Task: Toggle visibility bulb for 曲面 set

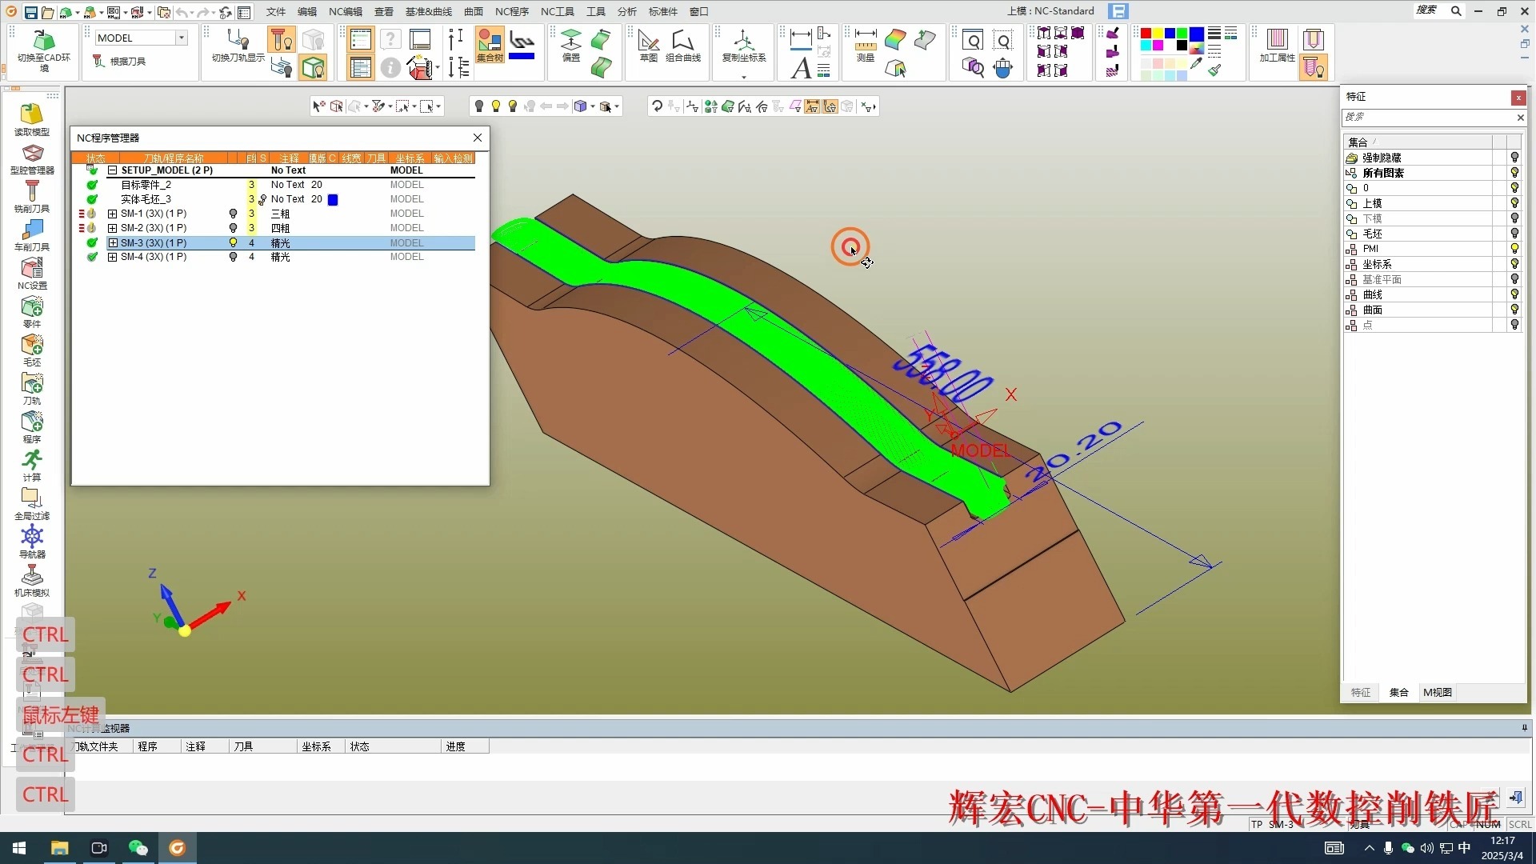Action: [x=1514, y=310]
